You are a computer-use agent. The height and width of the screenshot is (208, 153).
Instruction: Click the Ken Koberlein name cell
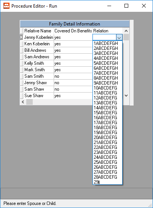38,44
